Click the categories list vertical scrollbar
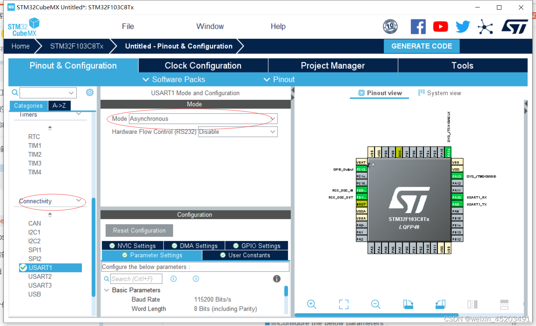The image size is (536, 326). (93, 247)
